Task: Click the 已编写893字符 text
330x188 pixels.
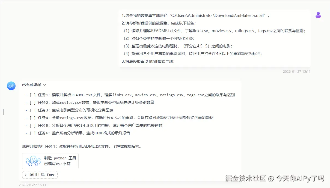Action: coord(57,164)
